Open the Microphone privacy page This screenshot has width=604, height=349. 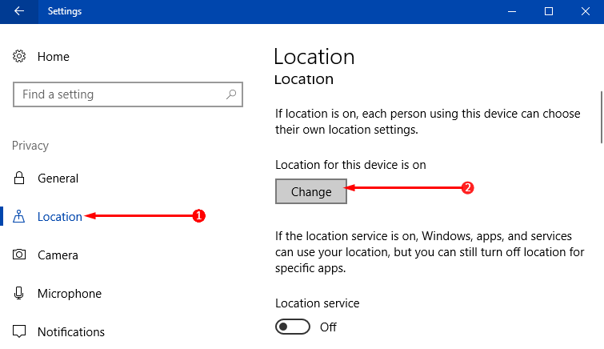point(70,294)
